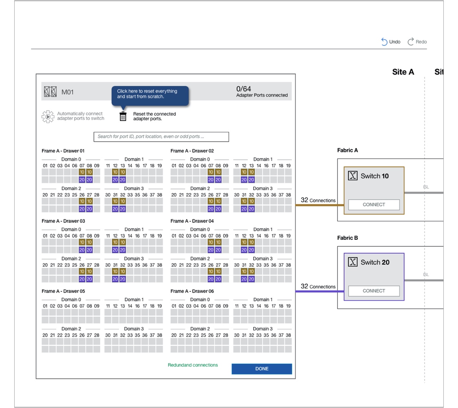The height and width of the screenshot is (408, 458).
Task: Click the Undo arrow icon
Action: [x=384, y=42]
